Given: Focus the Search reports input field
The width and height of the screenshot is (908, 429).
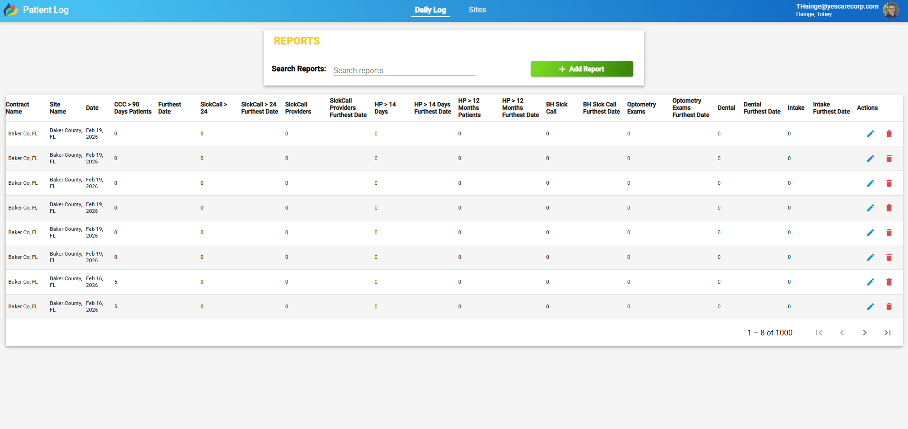Looking at the screenshot, I should coord(404,70).
